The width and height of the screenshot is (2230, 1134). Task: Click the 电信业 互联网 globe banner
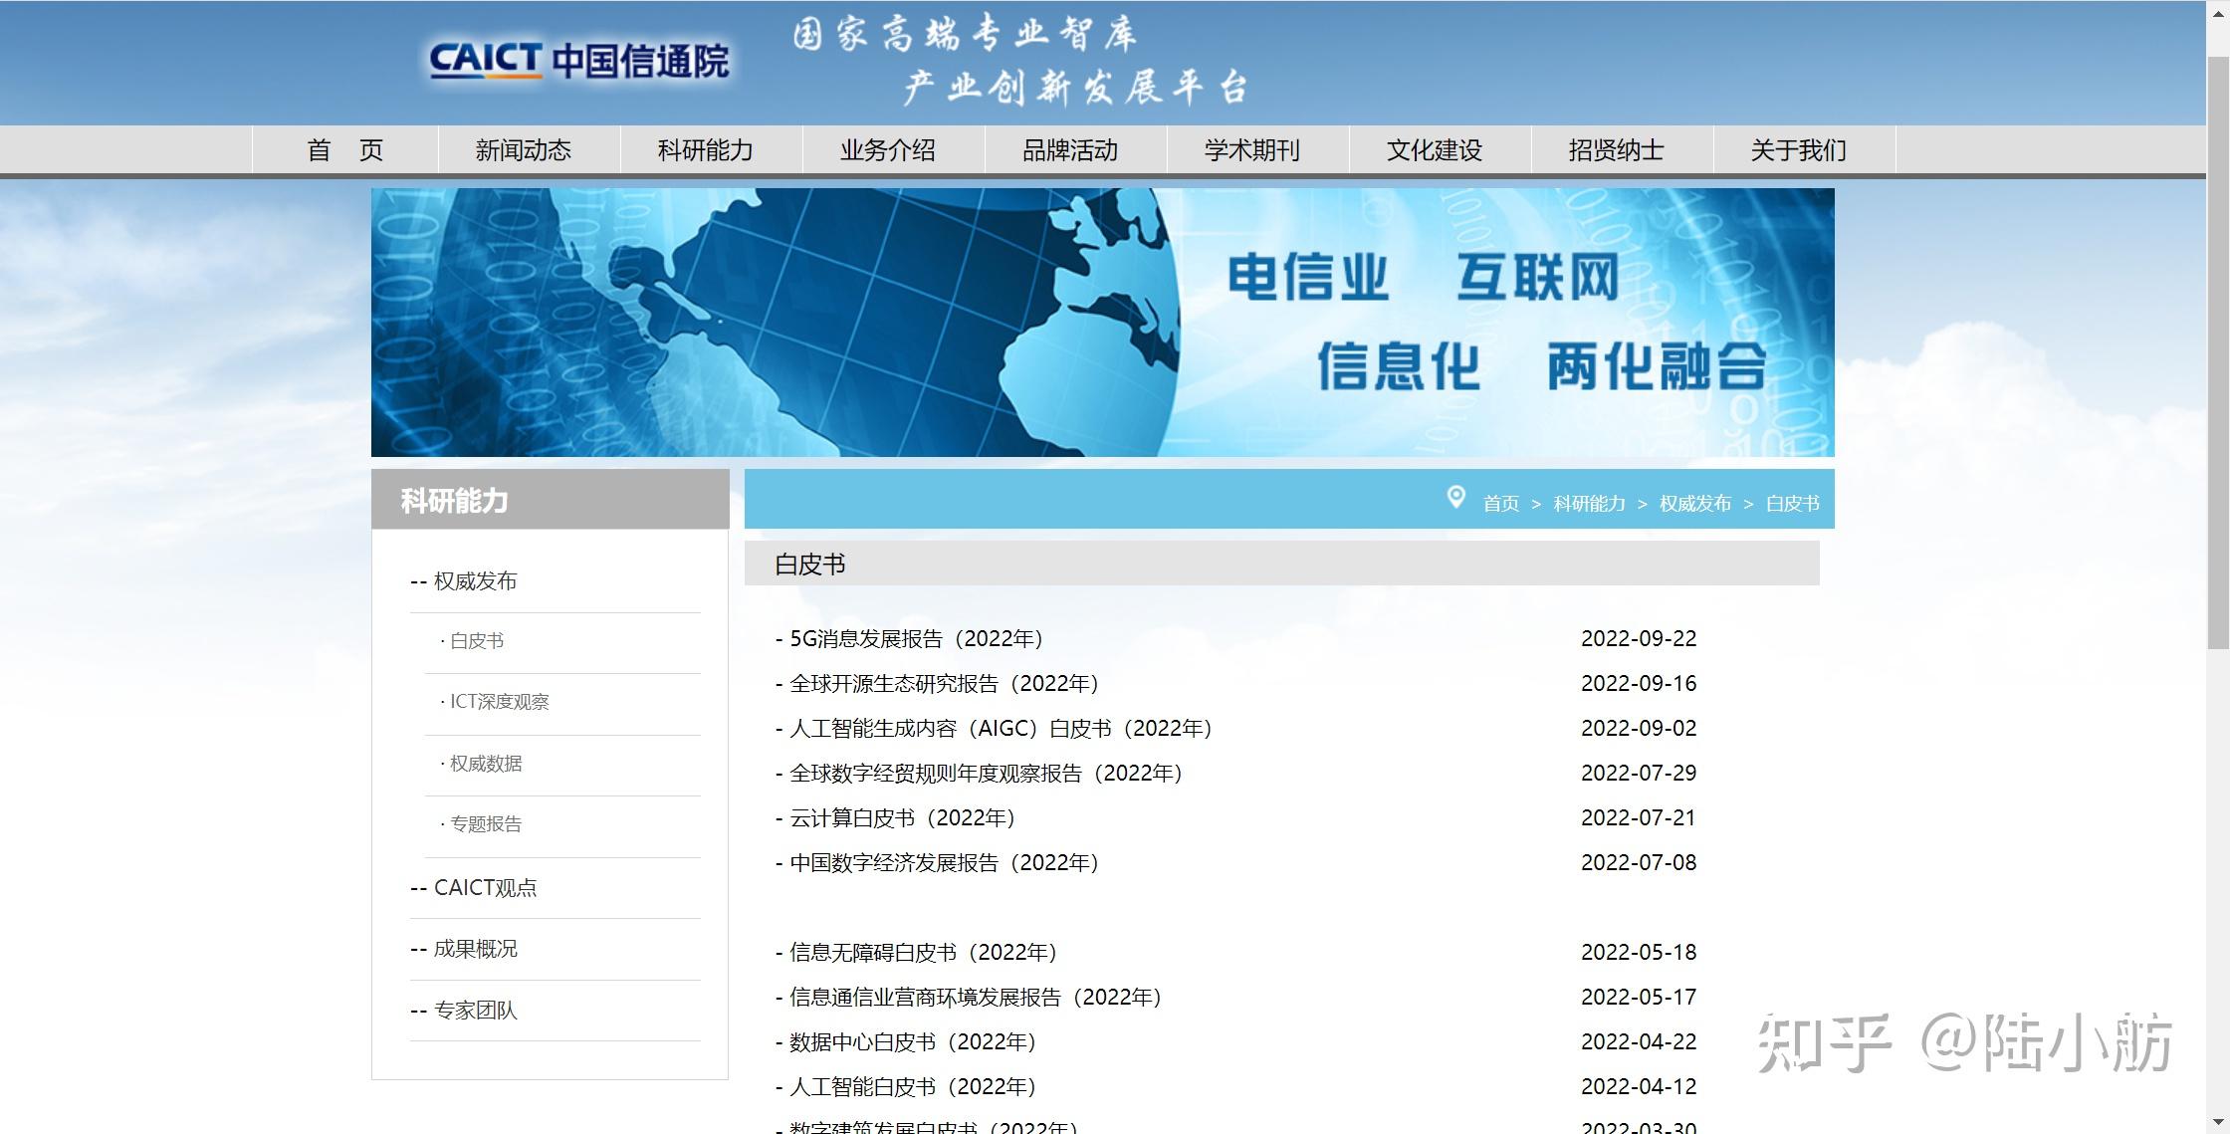click(x=1102, y=323)
